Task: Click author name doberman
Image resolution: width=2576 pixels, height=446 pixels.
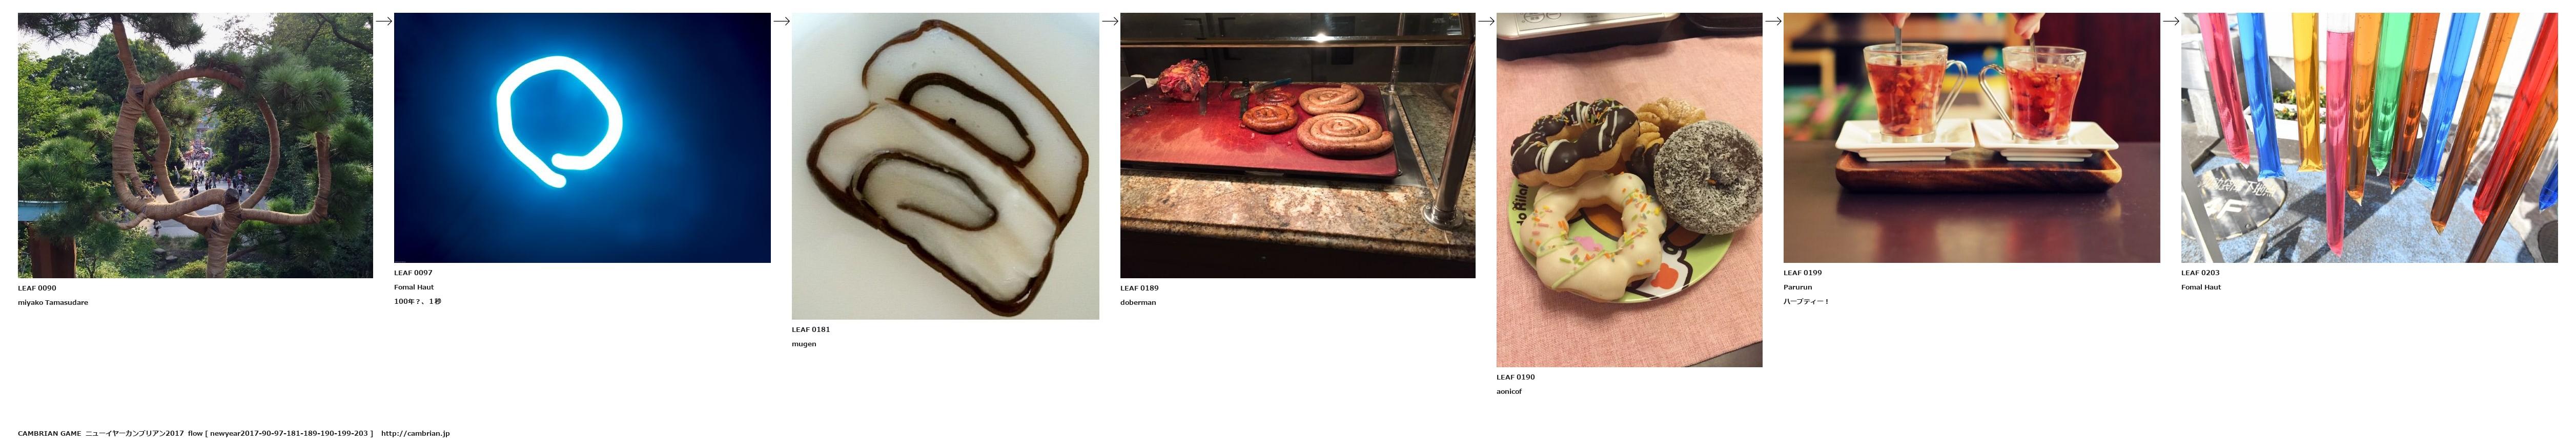Action: pyautogui.click(x=1138, y=302)
